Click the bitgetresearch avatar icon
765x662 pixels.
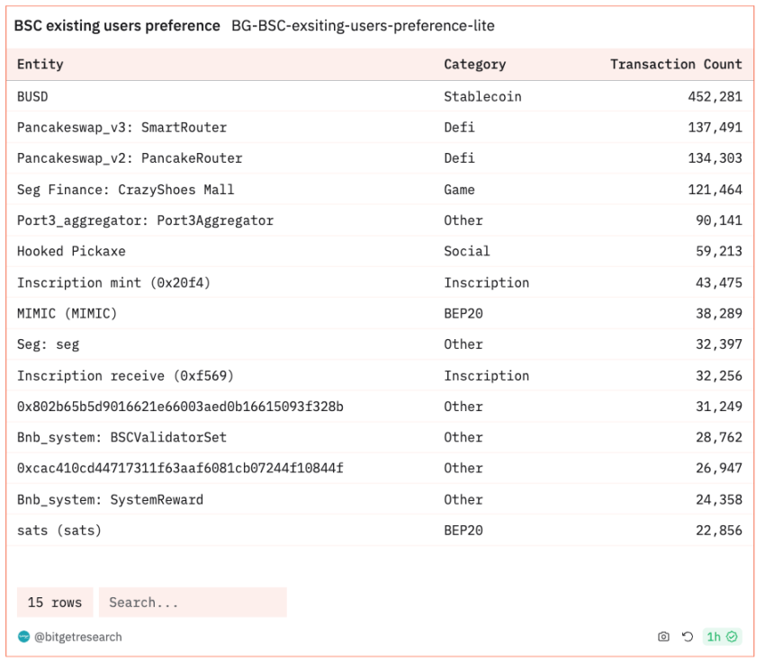point(23,637)
